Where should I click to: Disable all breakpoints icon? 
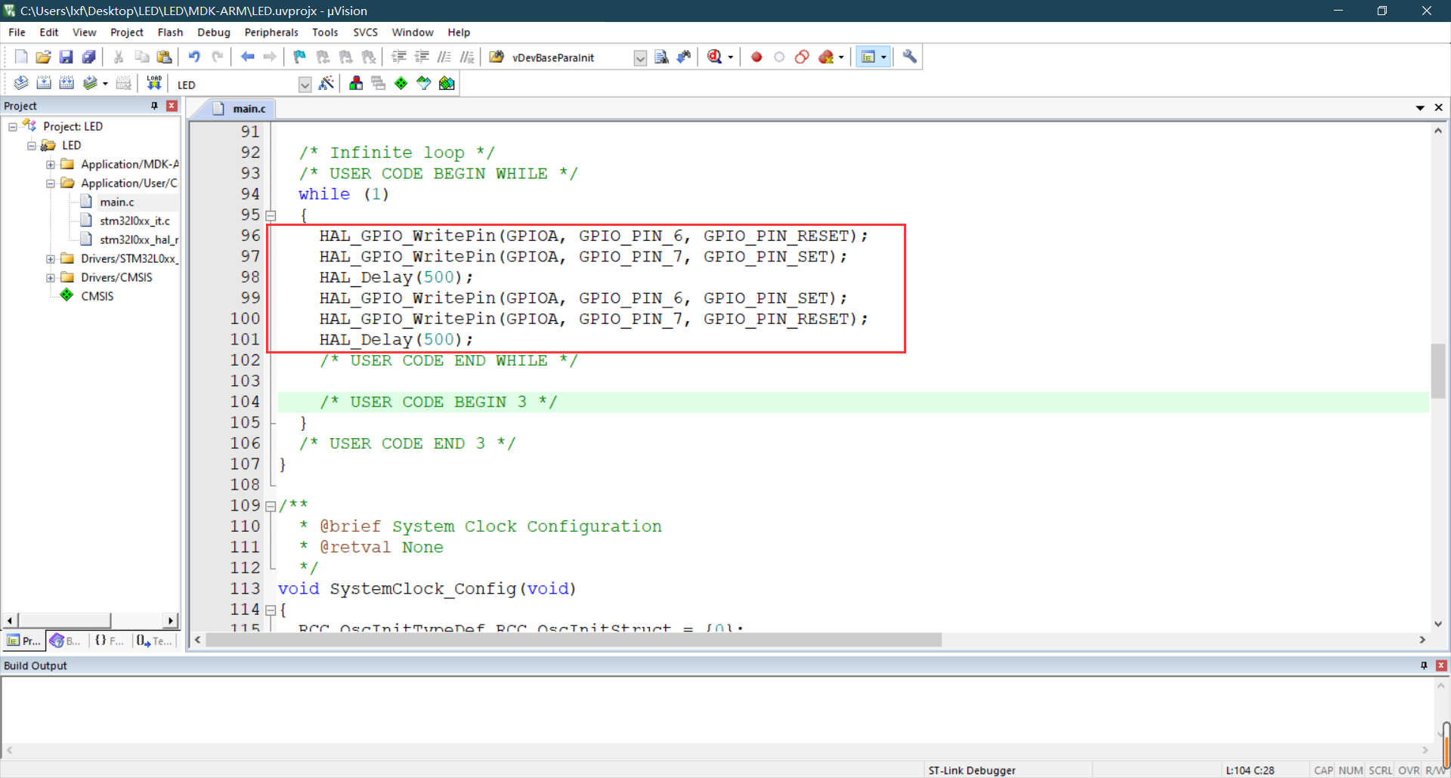(802, 57)
